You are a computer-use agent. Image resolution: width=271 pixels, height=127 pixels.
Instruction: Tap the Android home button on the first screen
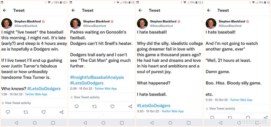(35, 123)
